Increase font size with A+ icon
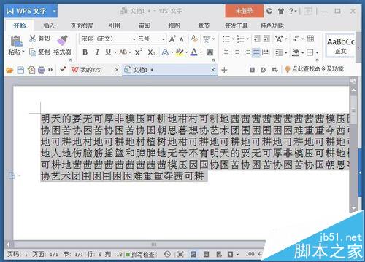365x262 pixels. (x=172, y=39)
